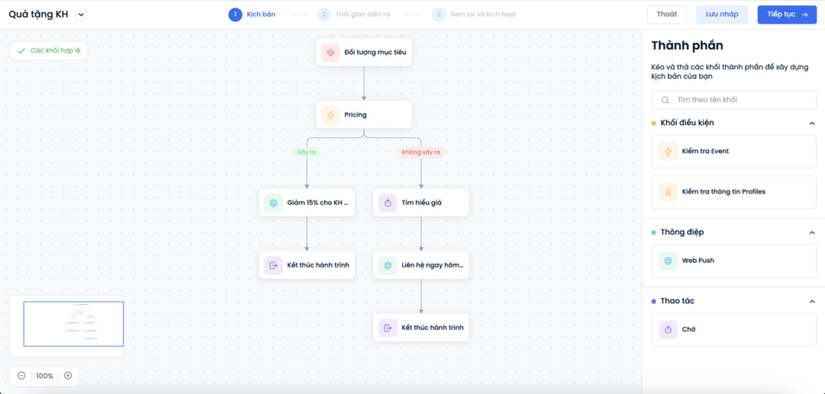Click exit icon on Kết thúc hành trình under Giảm 15%
The image size is (825, 394).
coord(273,265)
